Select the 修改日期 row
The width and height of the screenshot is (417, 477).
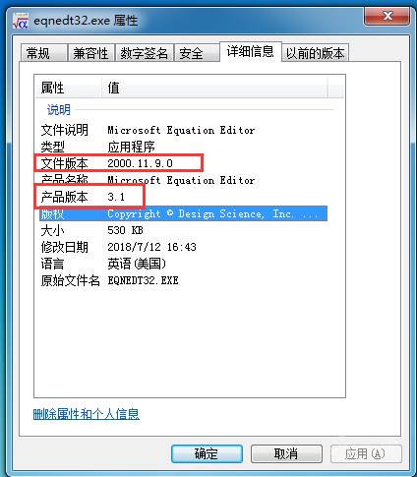click(183, 247)
